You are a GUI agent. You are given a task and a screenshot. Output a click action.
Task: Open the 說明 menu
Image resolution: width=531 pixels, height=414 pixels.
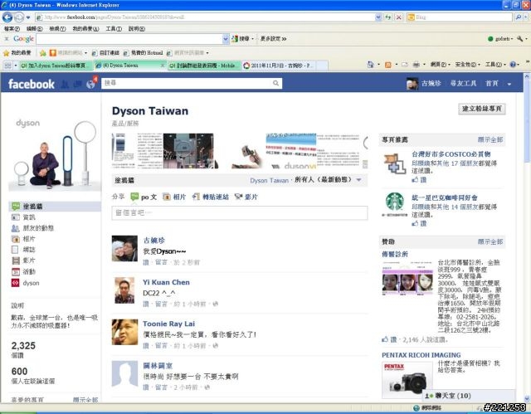point(137,29)
